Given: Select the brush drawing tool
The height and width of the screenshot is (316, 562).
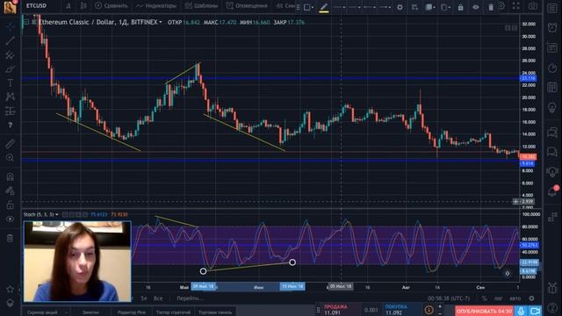Looking at the screenshot, I should click(x=10, y=68).
